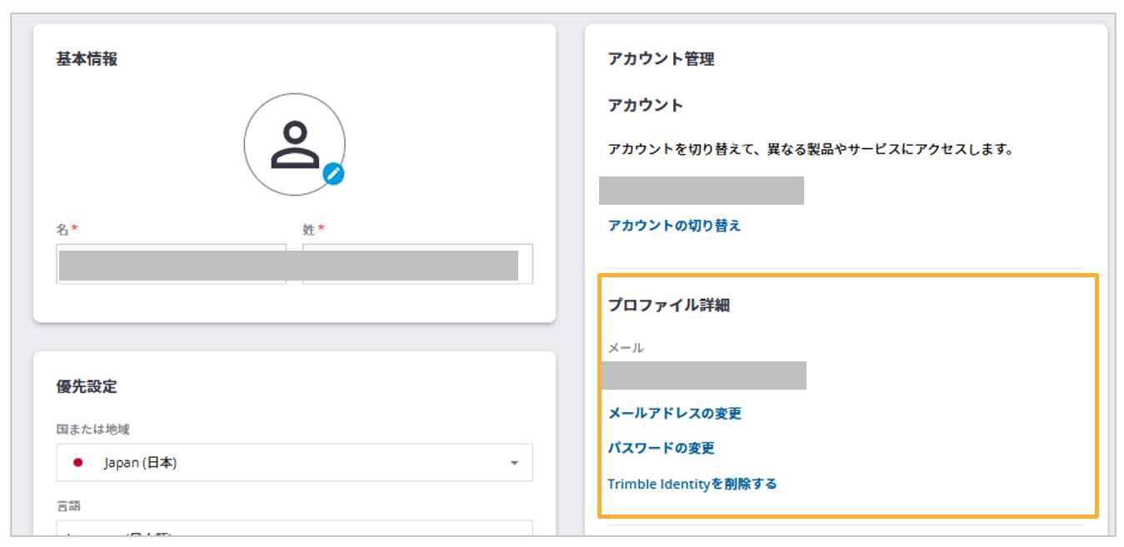
Task: Click the メールアドレスの変更 link
Action: (x=674, y=414)
